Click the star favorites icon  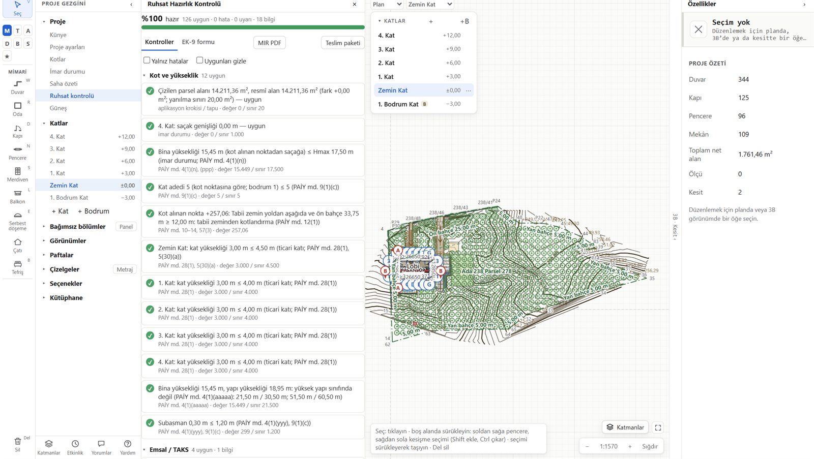coord(7,56)
